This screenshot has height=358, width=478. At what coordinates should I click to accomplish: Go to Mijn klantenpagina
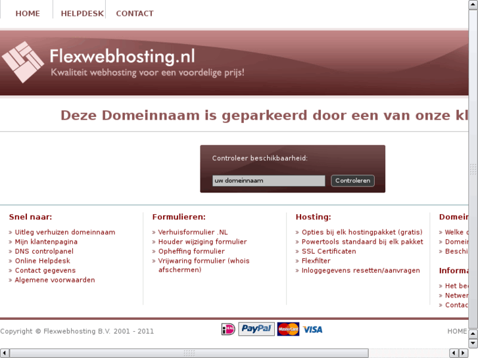pyautogui.click(x=46, y=242)
